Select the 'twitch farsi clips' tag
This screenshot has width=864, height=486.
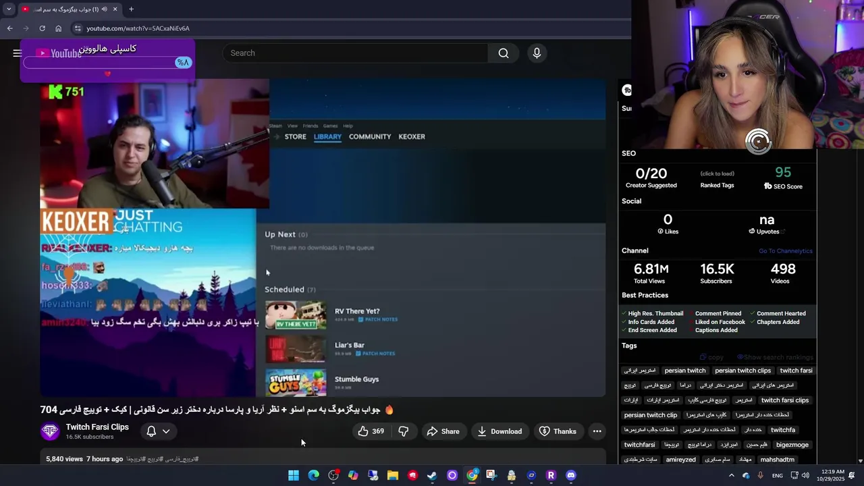tap(784, 400)
